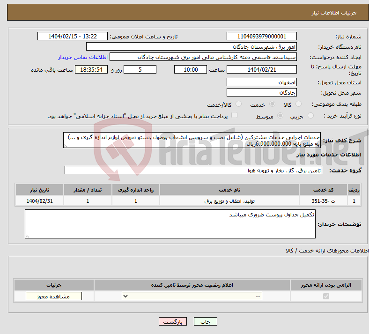This screenshot has width=369, height=334.
Task: Open the license status dropdown
Action: pyautogui.click(x=192, y=296)
